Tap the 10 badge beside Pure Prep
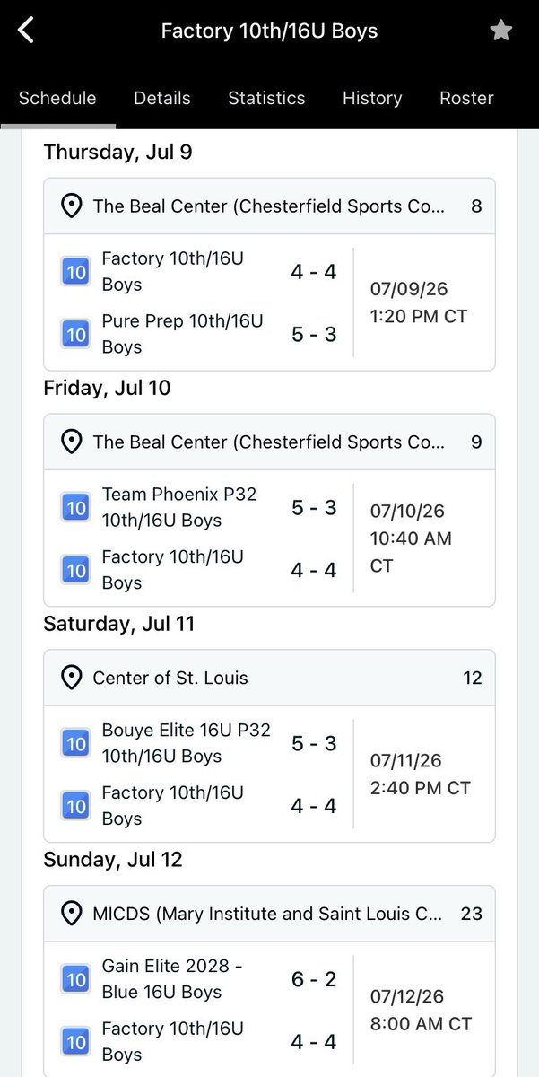539x1077 pixels. click(75, 334)
